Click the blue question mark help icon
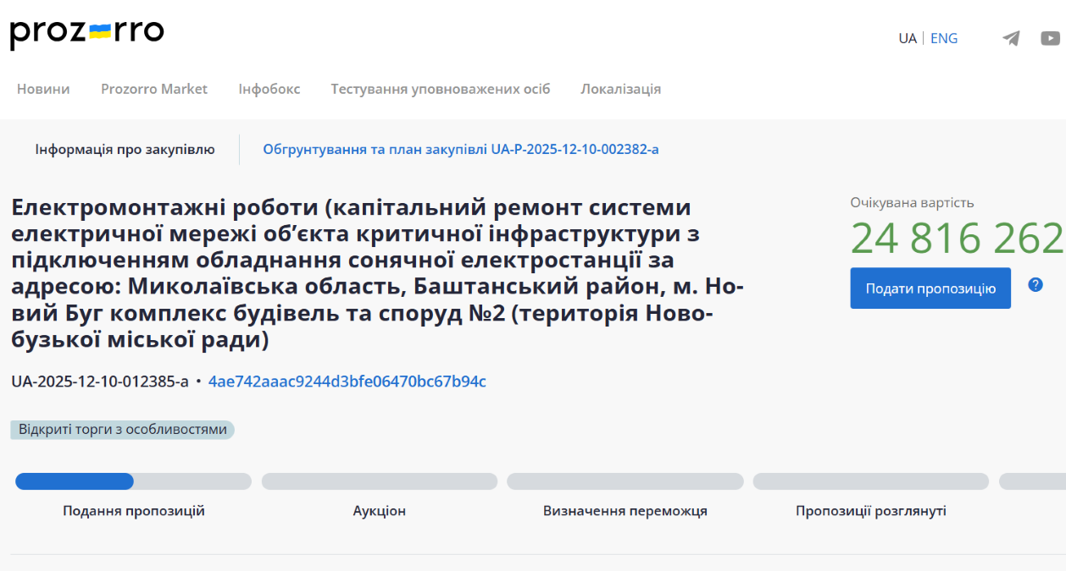1066x571 pixels. coord(1035,284)
